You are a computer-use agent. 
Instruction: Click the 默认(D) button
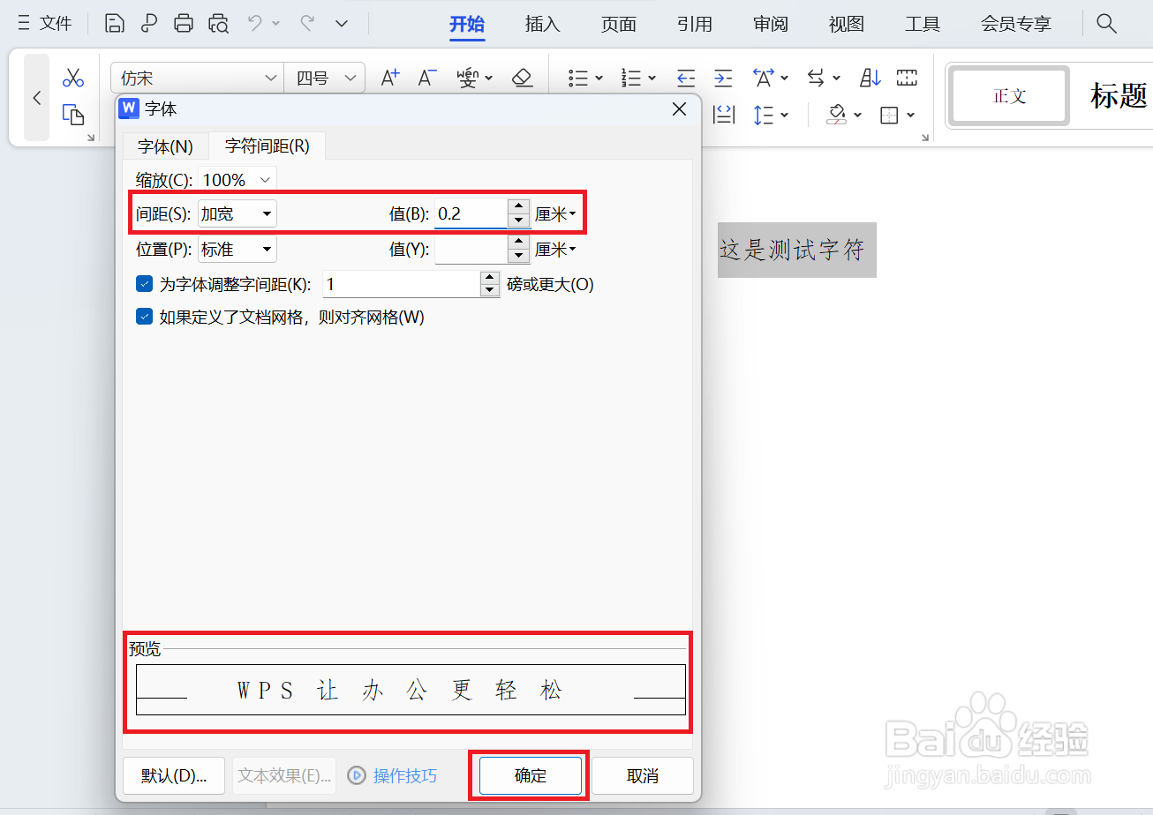click(x=174, y=775)
